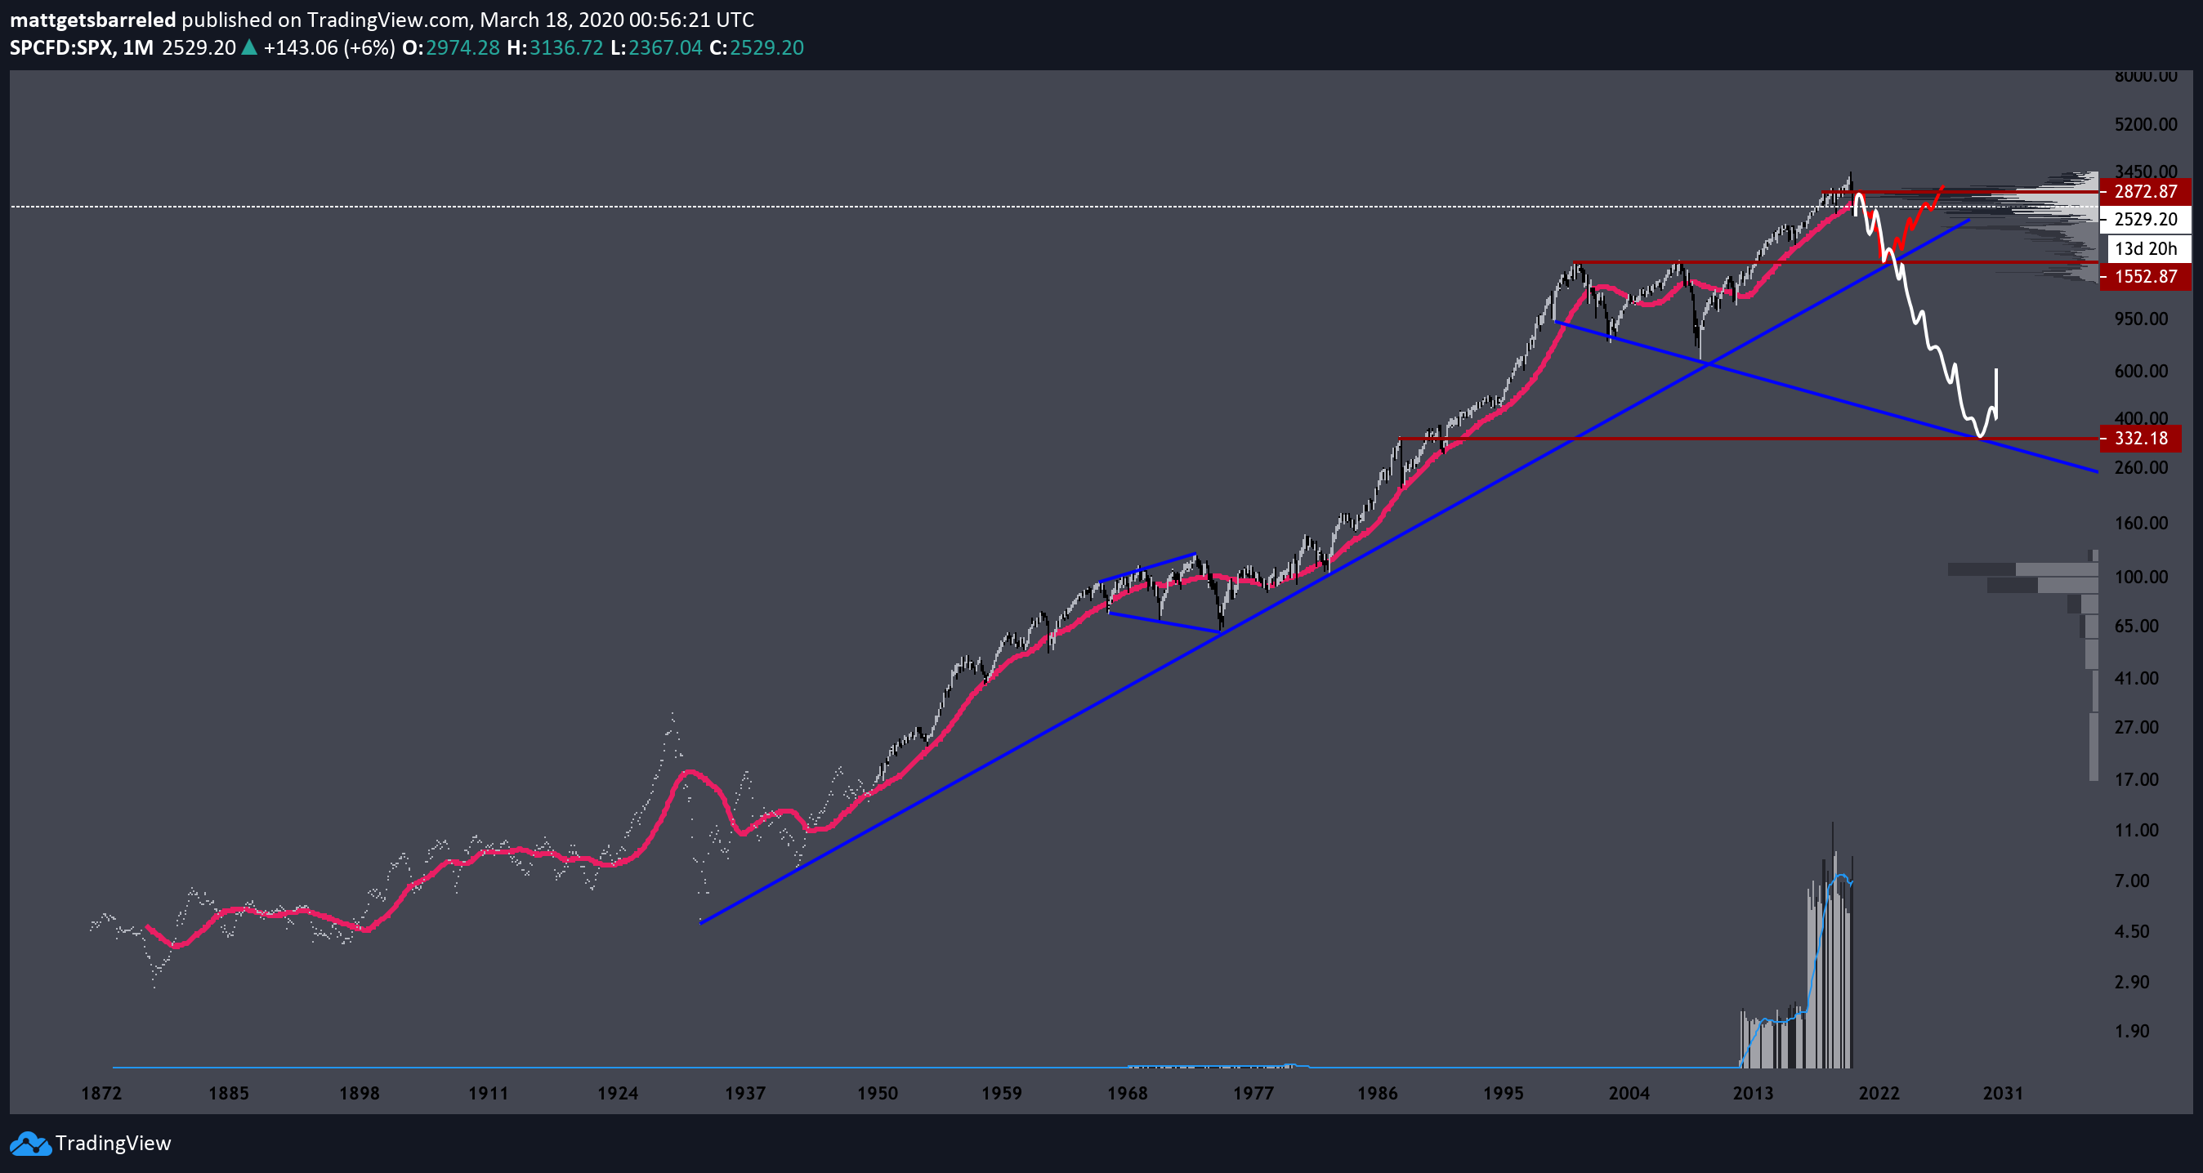Viewport: 2203px width, 1173px height.
Task: Click the 2004 label on the time axis
Action: pyautogui.click(x=1629, y=1093)
